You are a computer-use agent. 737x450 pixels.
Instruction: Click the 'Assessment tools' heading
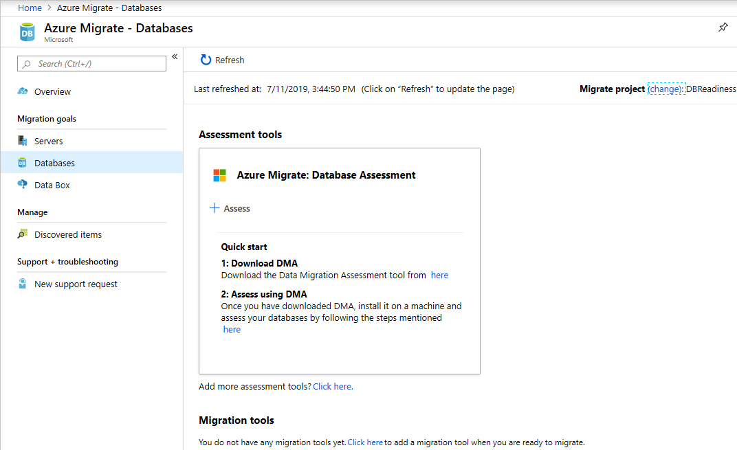coord(240,135)
